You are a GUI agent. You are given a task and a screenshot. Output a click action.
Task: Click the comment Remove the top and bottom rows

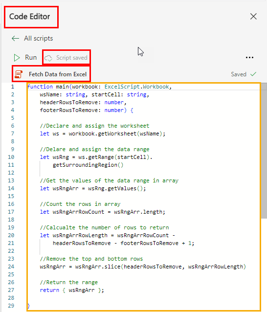[91, 259]
